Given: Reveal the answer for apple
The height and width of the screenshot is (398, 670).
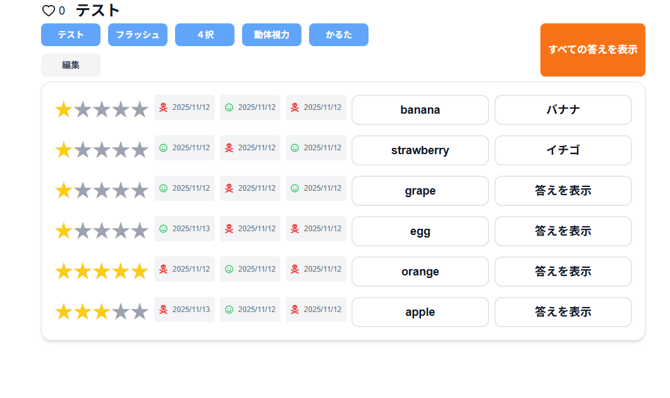Looking at the screenshot, I should [563, 311].
